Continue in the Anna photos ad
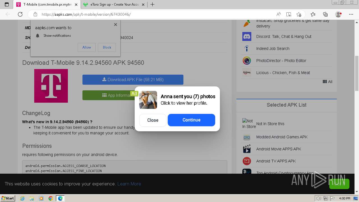The image size is (359, 202). click(192, 120)
